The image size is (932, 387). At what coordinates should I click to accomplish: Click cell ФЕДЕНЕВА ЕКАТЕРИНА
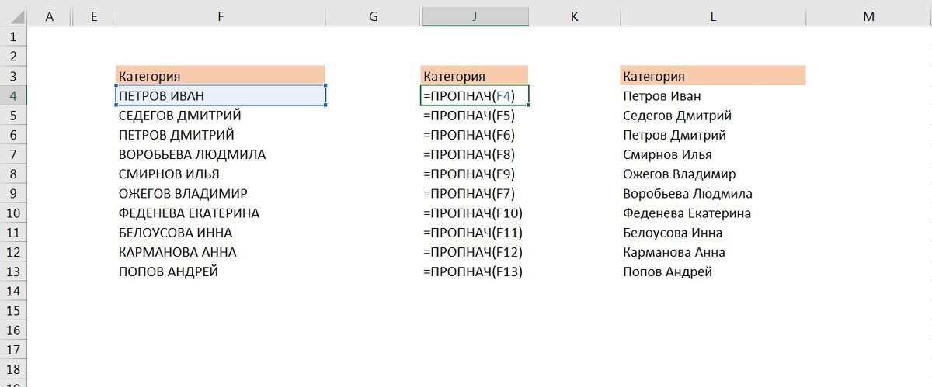(221, 213)
